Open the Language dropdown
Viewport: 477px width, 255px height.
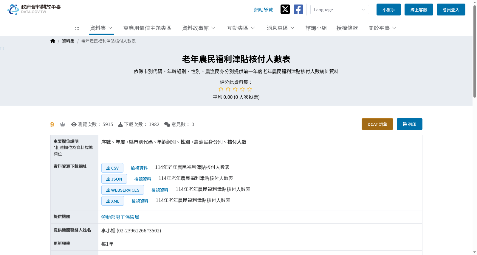click(340, 10)
